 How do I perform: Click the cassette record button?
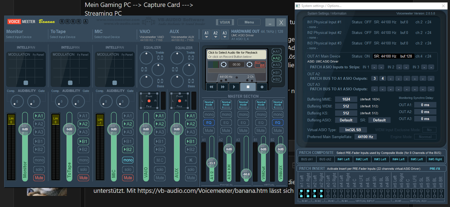point(262,87)
